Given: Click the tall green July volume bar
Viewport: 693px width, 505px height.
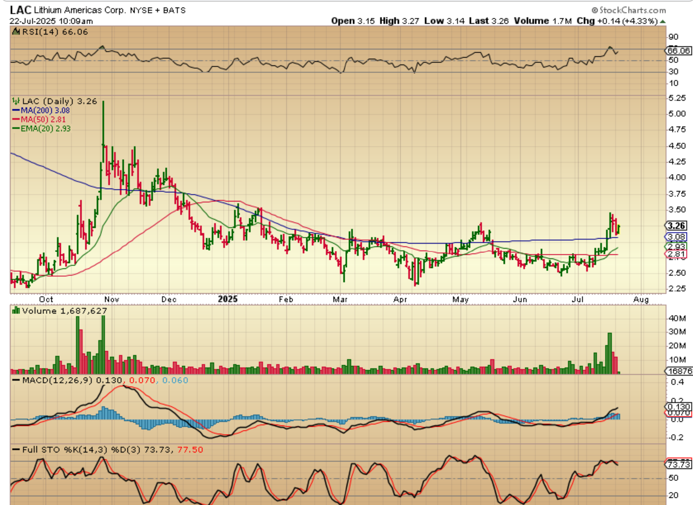Looking at the screenshot, I should 610,353.
